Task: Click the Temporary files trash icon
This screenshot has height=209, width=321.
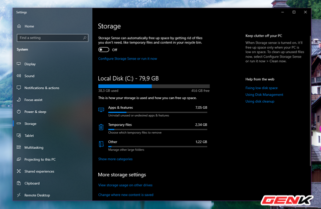Action: 101,127
